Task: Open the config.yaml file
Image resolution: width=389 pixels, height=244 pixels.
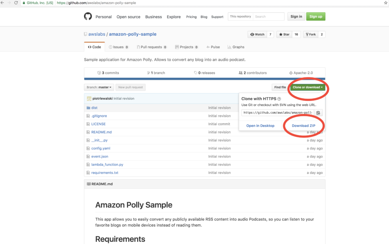Action: click(101, 148)
